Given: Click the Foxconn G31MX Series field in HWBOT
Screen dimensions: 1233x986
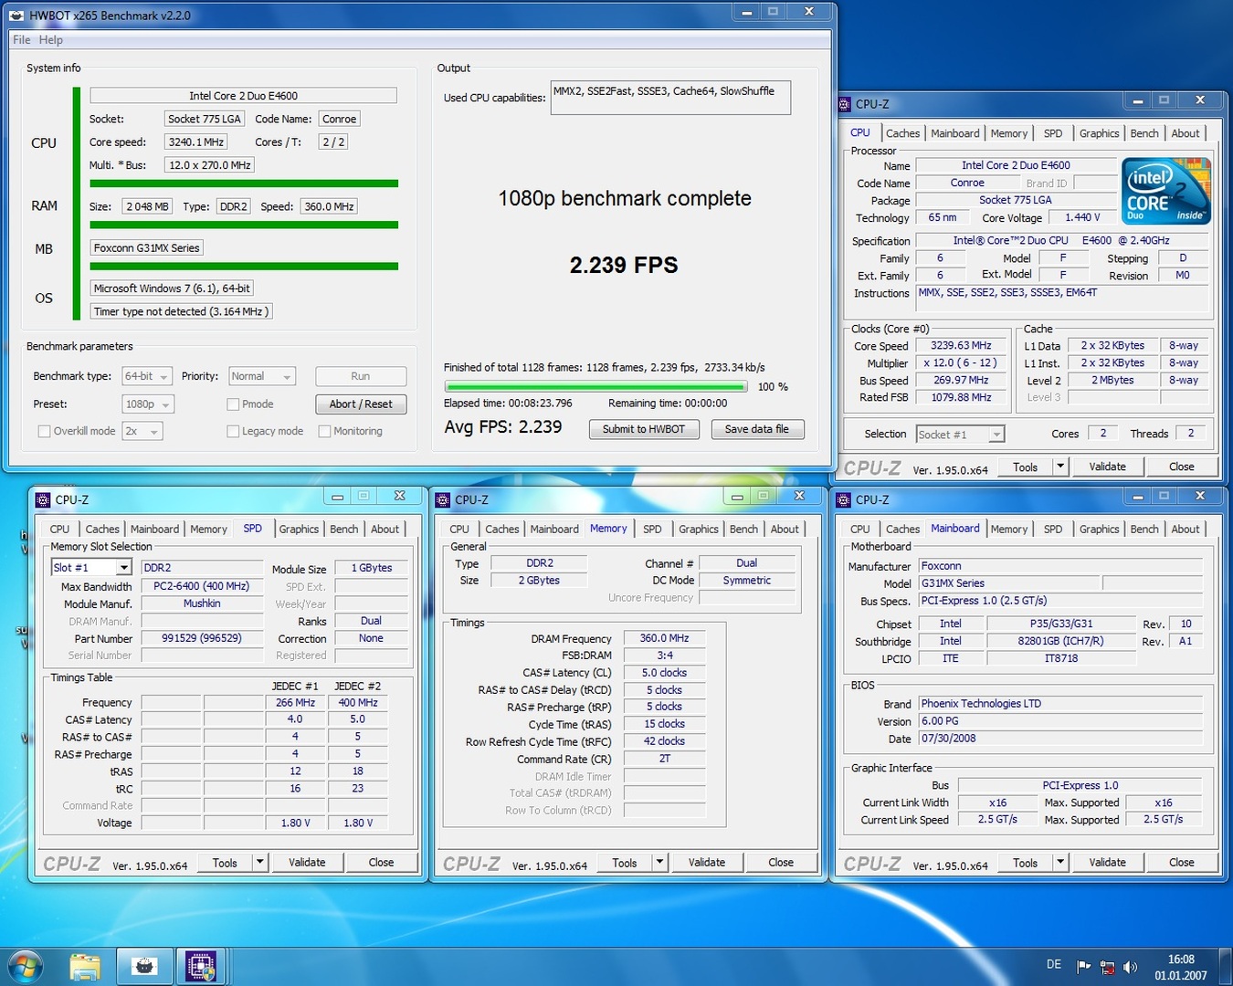Looking at the screenshot, I should pos(147,248).
